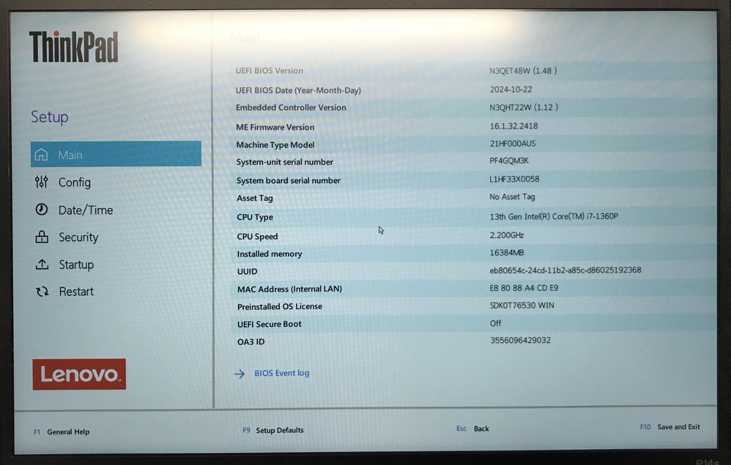Click the arrow icon before BIOS Event log

[239, 374]
